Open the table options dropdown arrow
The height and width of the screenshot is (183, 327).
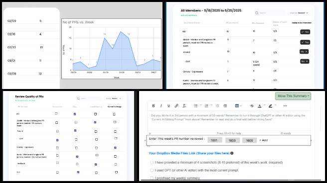(x=241, y=105)
